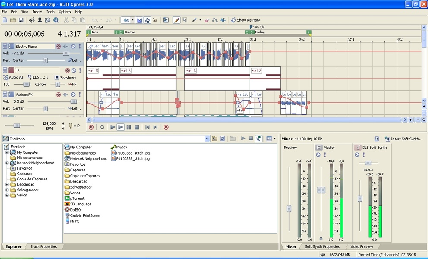
Task: Mute the Master bus in the Mixer
Action: coord(318,155)
